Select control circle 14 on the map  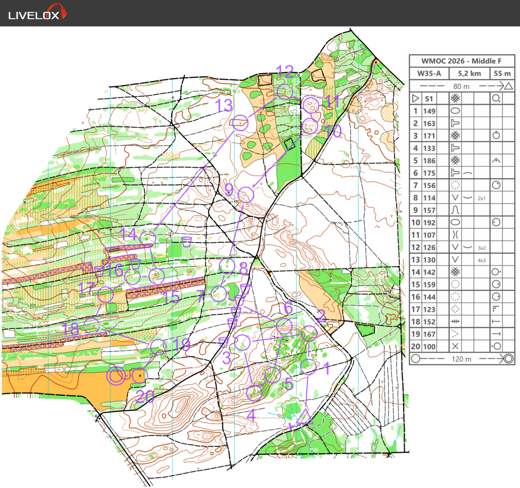tap(148, 238)
